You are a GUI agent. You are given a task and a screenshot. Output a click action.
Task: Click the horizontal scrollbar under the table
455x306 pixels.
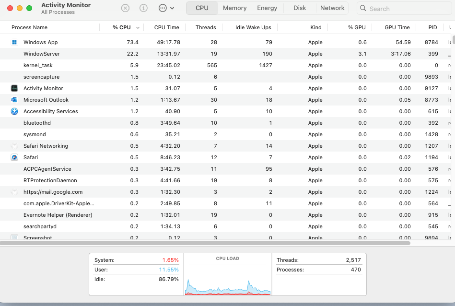(205, 243)
